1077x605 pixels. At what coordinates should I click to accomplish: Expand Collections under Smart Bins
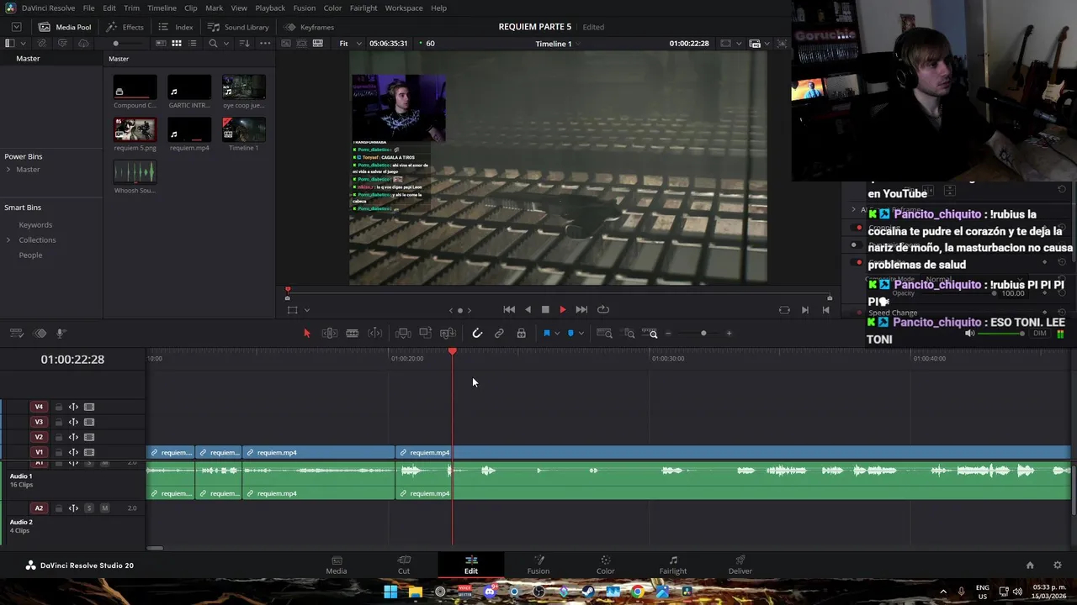click(8, 240)
